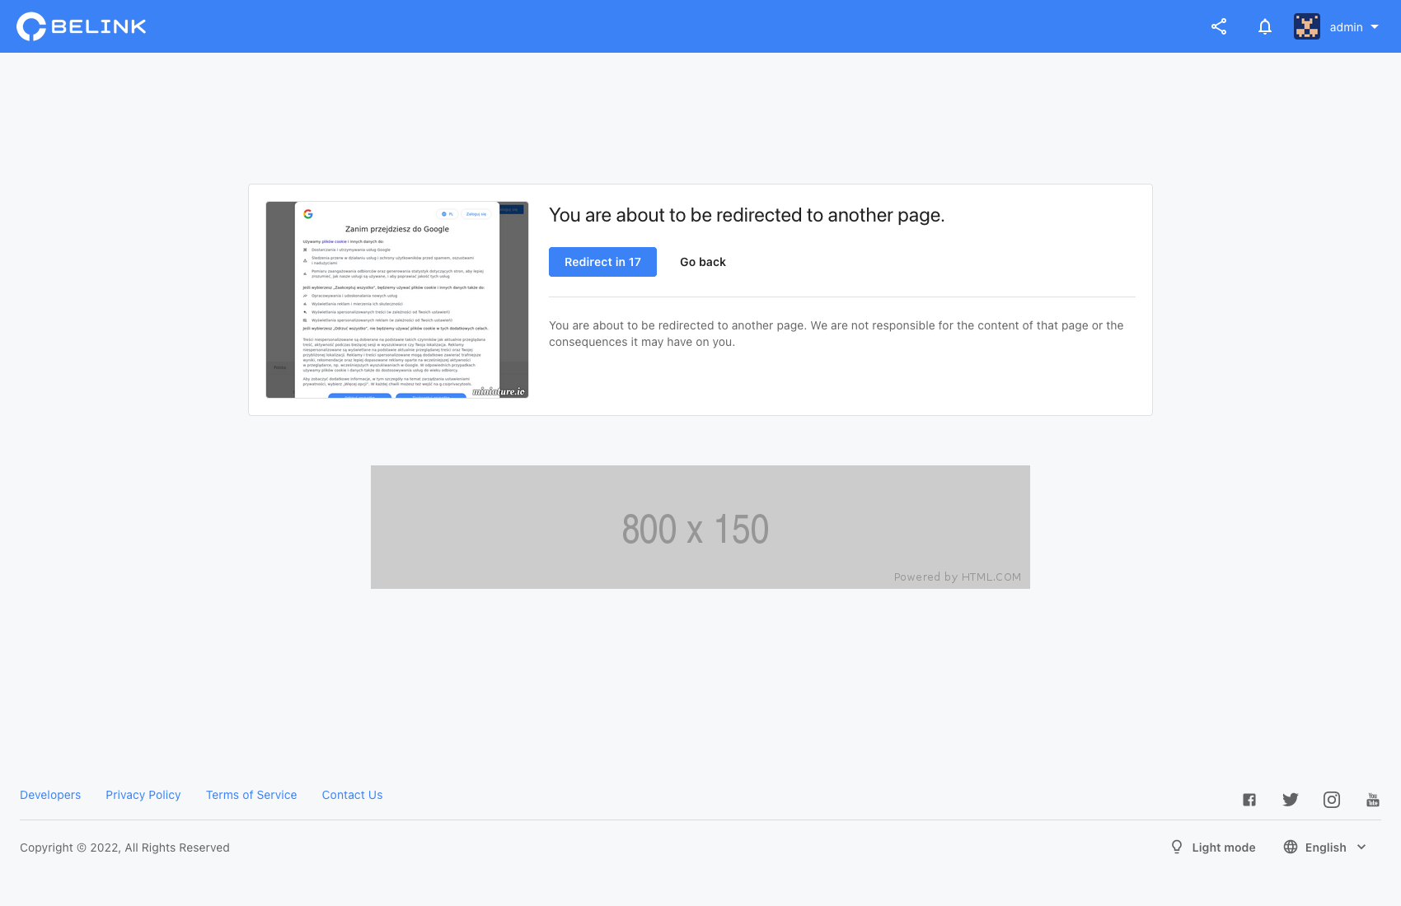
Task: Expand the admin user dropdown
Action: click(x=1354, y=27)
